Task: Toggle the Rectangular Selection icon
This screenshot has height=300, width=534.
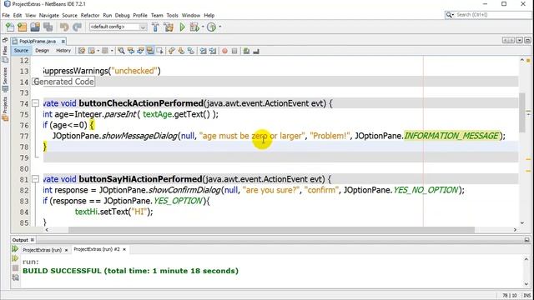Action: [159, 51]
